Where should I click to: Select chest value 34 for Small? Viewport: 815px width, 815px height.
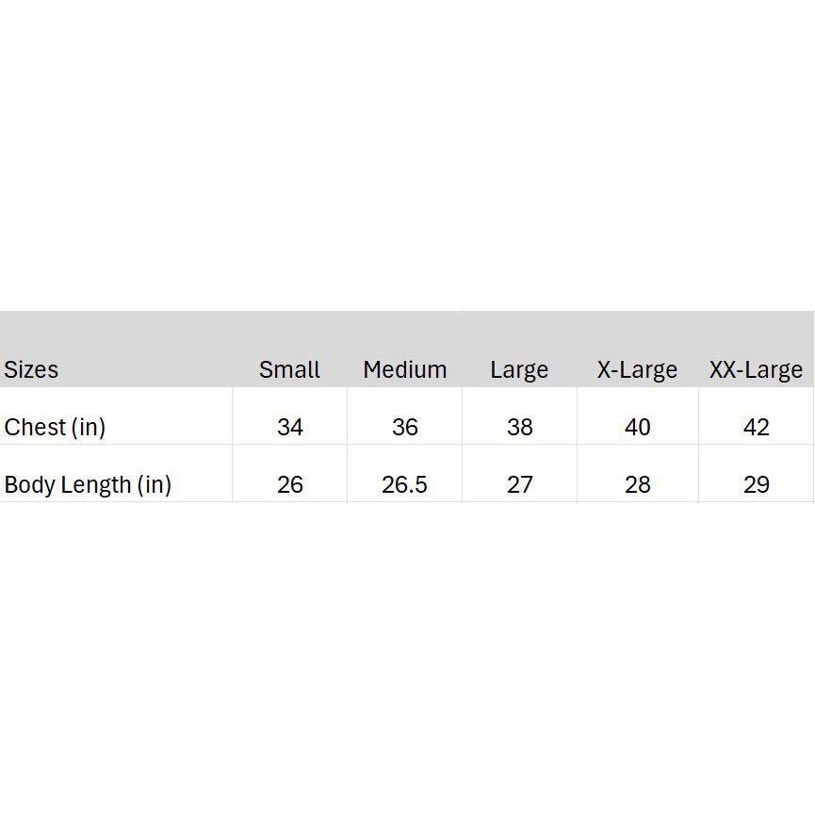point(290,427)
